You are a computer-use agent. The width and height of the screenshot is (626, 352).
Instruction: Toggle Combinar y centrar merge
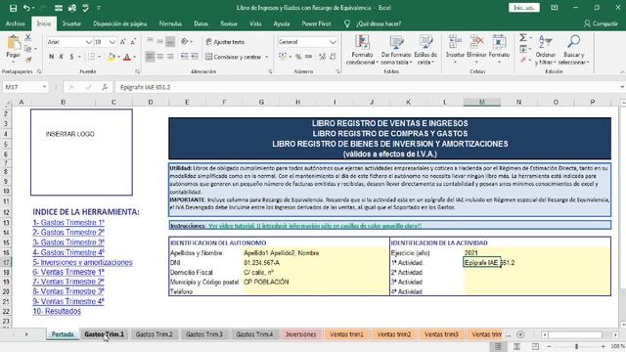click(x=234, y=57)
